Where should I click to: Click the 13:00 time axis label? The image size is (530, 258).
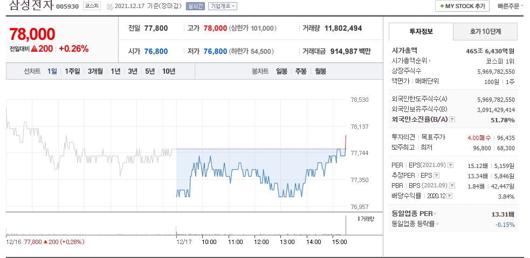point(287,242)
